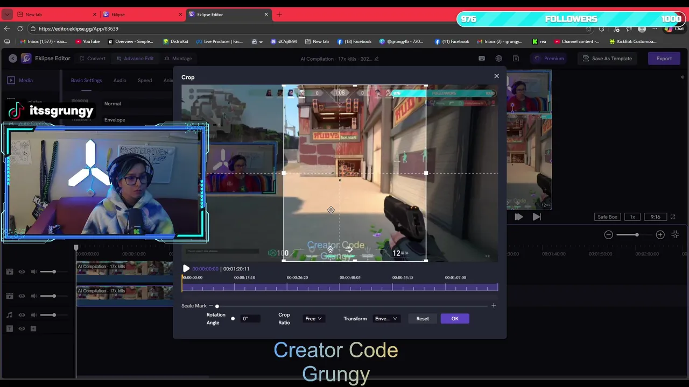689x387 pixels.
Task: Open the 9:16 aspect ratio selector
Action: tap(655, 217)
